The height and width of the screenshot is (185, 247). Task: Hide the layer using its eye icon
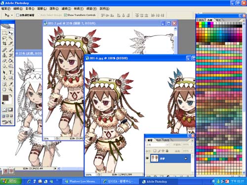[147, 158]
